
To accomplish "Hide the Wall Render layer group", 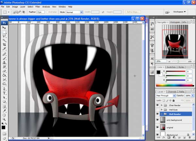I will coord(157,114).
